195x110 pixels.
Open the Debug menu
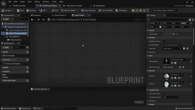(37, 2)
